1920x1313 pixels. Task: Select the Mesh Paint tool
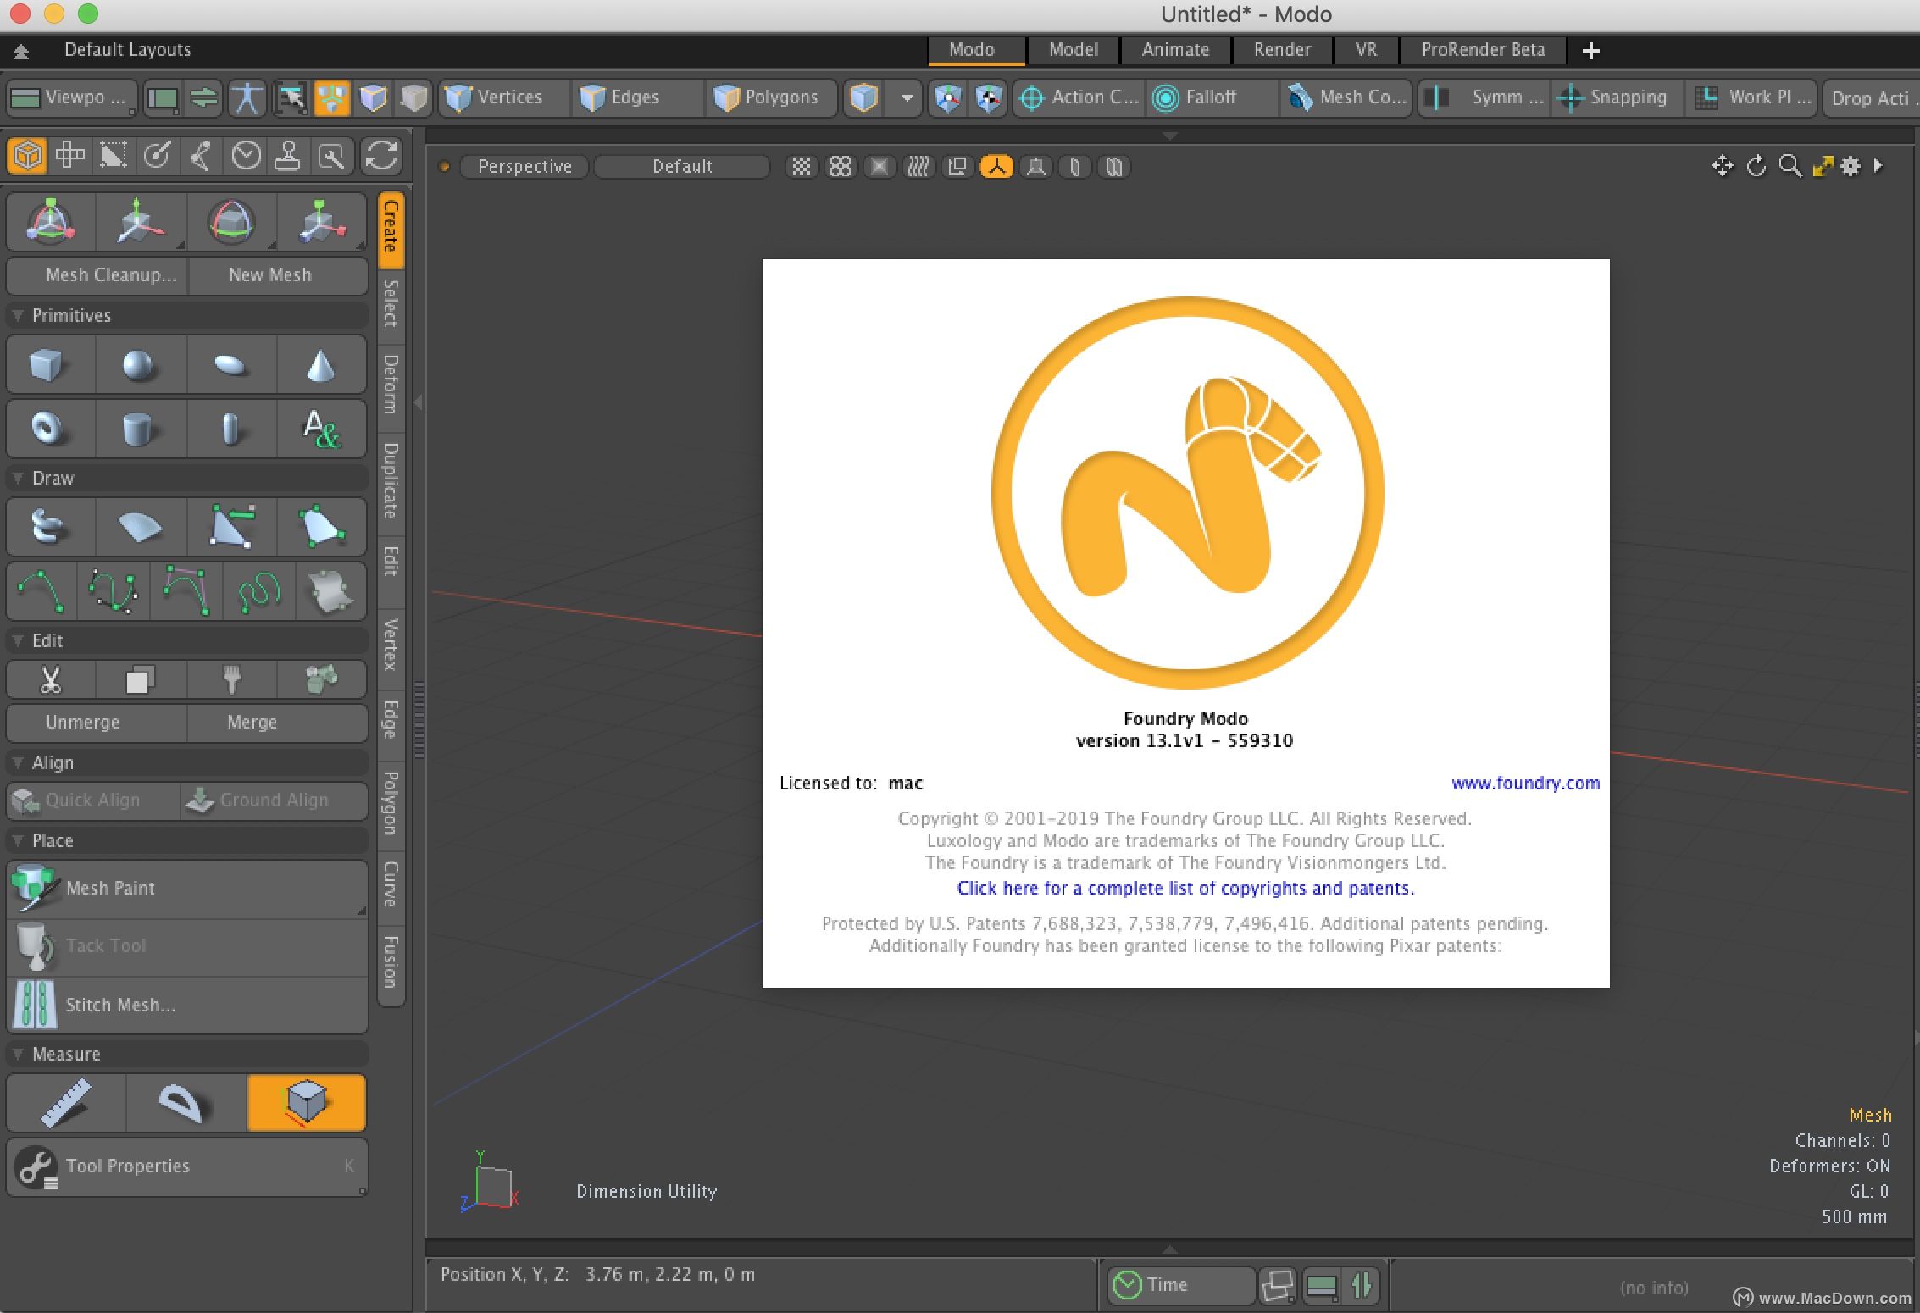(x=187, y=889)
